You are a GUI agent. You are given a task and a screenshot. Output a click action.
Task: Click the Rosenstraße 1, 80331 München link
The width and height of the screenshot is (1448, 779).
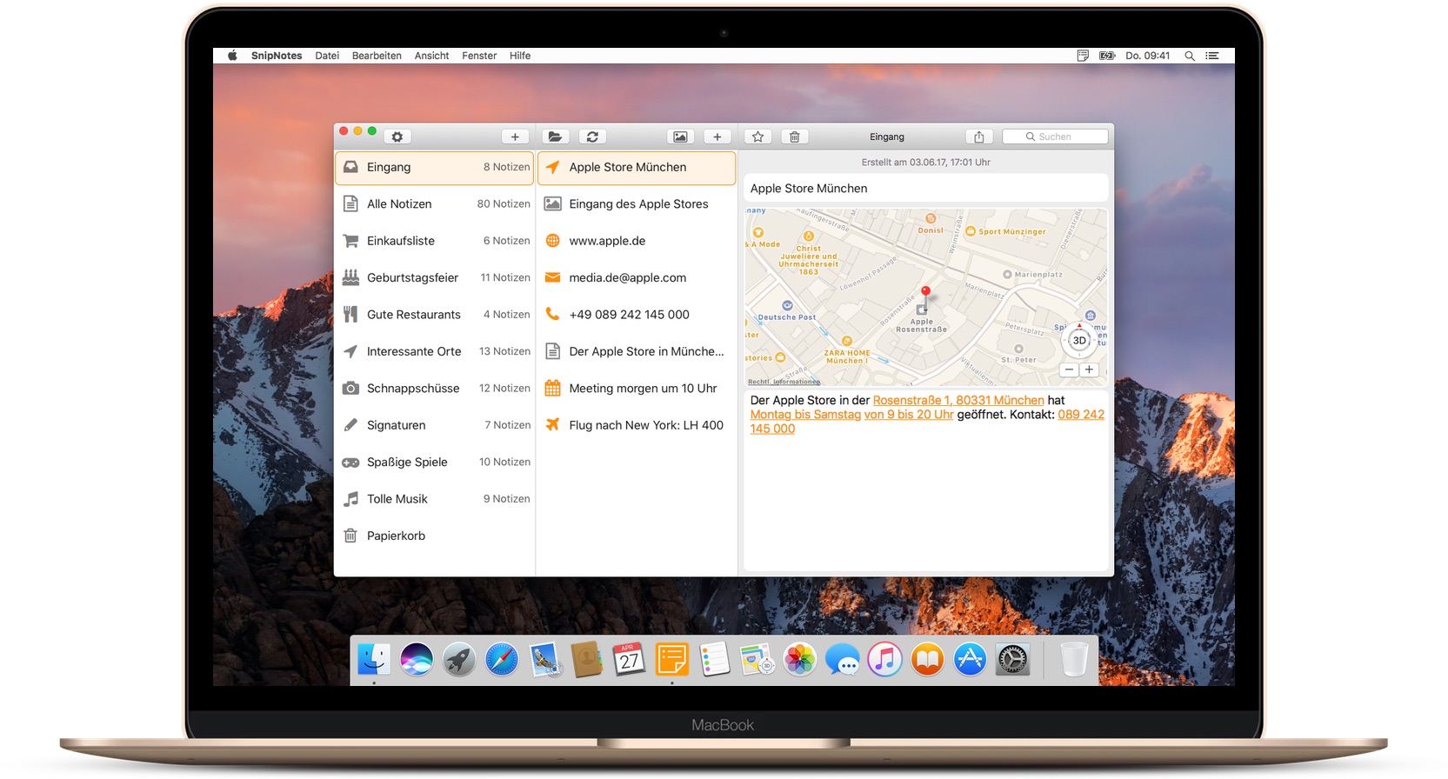(958, 401)
